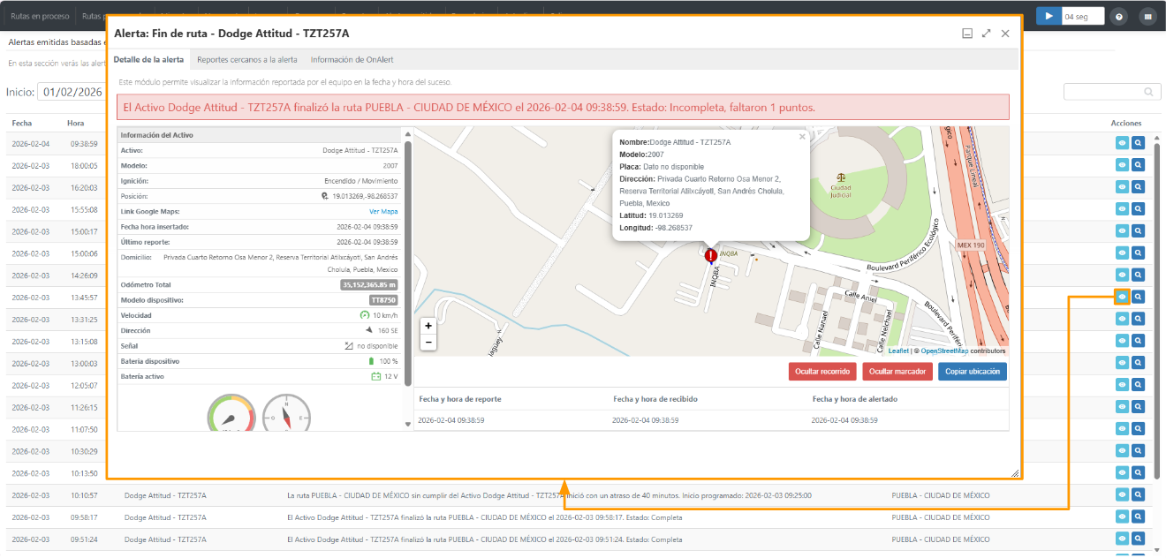This screenshot has width=1166, height=558.
Task: Minimize the alert dialog window
Action: pyautogui.click(x=967, y=34)
